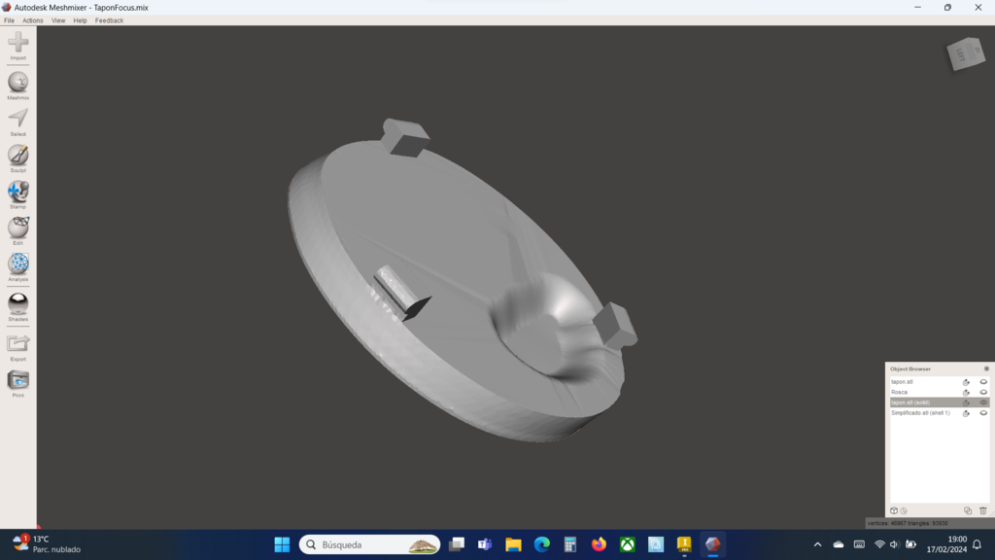Click the Export icon
Screen dimensions: 995x560
coord(17,347)
